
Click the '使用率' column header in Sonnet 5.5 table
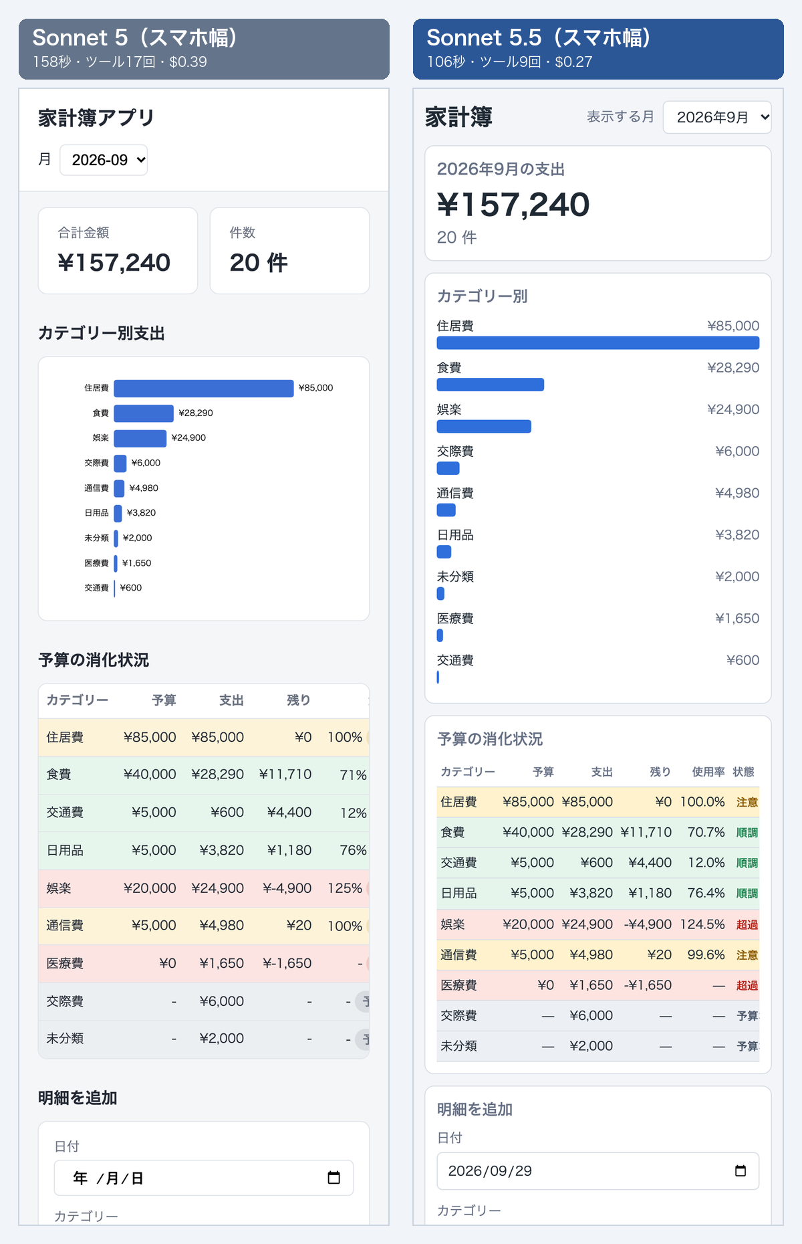[708, 772]
